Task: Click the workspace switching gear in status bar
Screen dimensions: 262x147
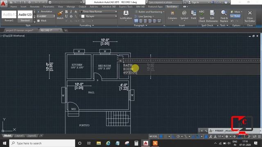Action: pyautogui.click(x=227, y=136)
